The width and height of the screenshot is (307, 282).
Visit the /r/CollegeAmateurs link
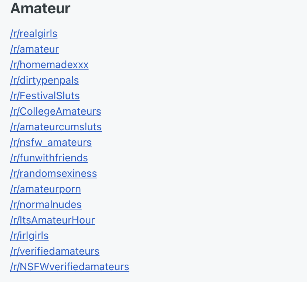coord(55,111)
